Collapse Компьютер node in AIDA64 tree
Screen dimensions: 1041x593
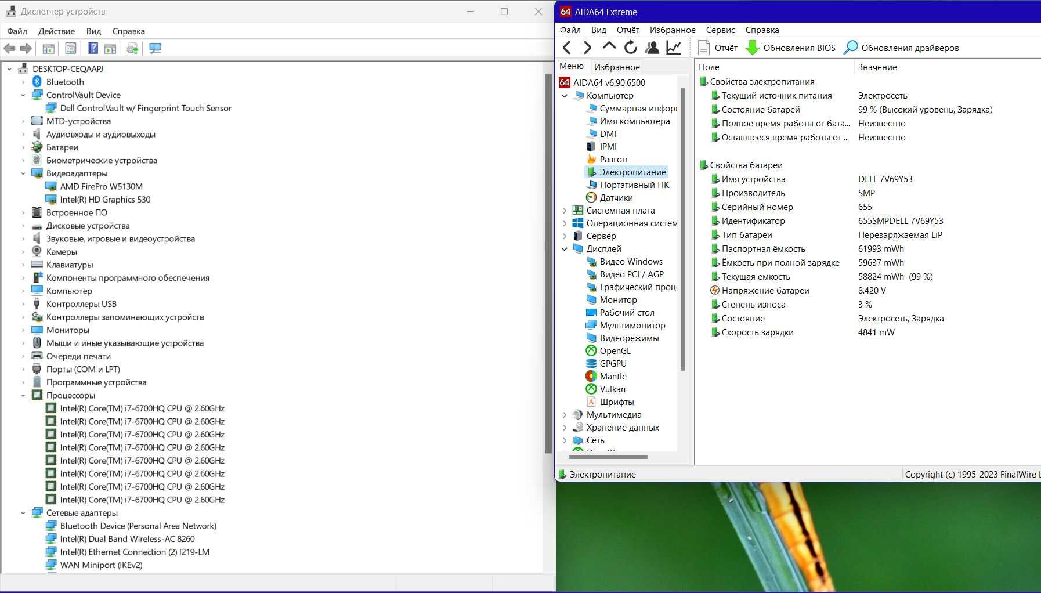(565, 96)
